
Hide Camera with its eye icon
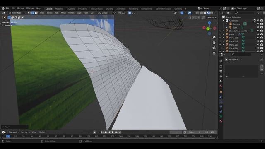pyautogui.click(x=258, y=24)
